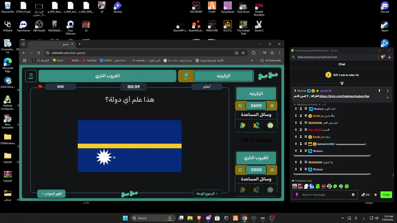Click the Chrome address bar showing mkhmkh.com/start-game/
Image resolution: width=397 pixels, height=223 pixels.
tap(140, 53)
